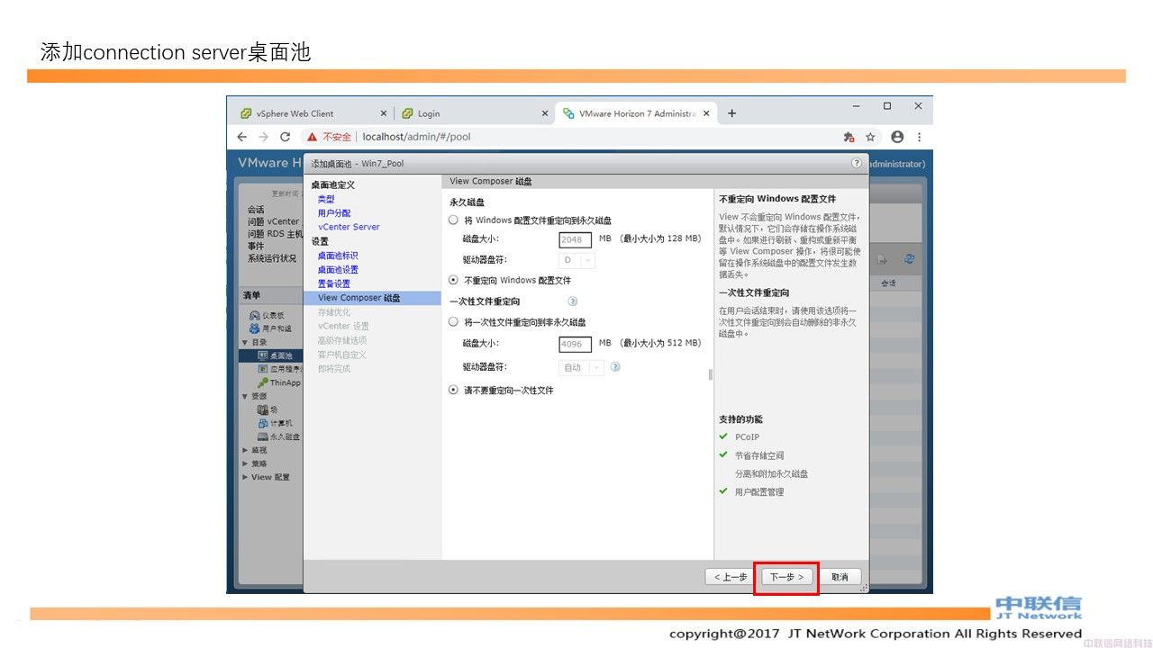Close the VMware Horizon 7 Administrator tab
The width and height of the screenshot is (1153, 648).
706,113
